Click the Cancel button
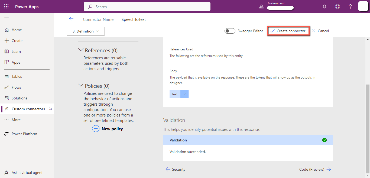This screenshot has height=178, width=370. click(x=320, y=31)
